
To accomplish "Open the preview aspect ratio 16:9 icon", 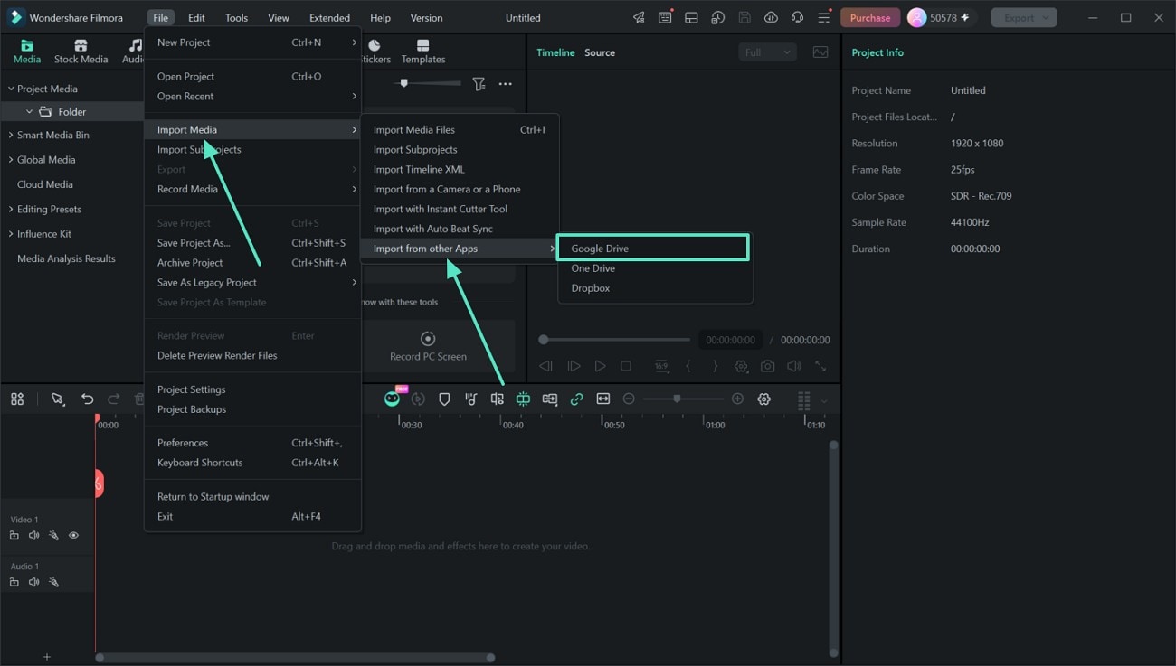I will point(662,366).
